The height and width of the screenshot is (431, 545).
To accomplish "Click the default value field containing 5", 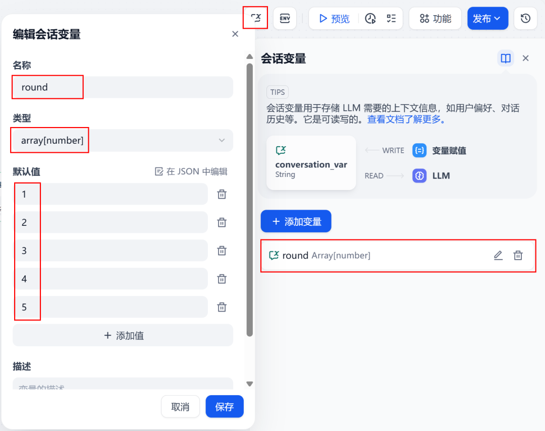I will tap(111, 307).
